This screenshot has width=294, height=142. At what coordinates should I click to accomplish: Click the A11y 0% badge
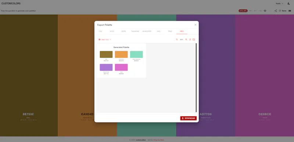(x=243, y=11)
